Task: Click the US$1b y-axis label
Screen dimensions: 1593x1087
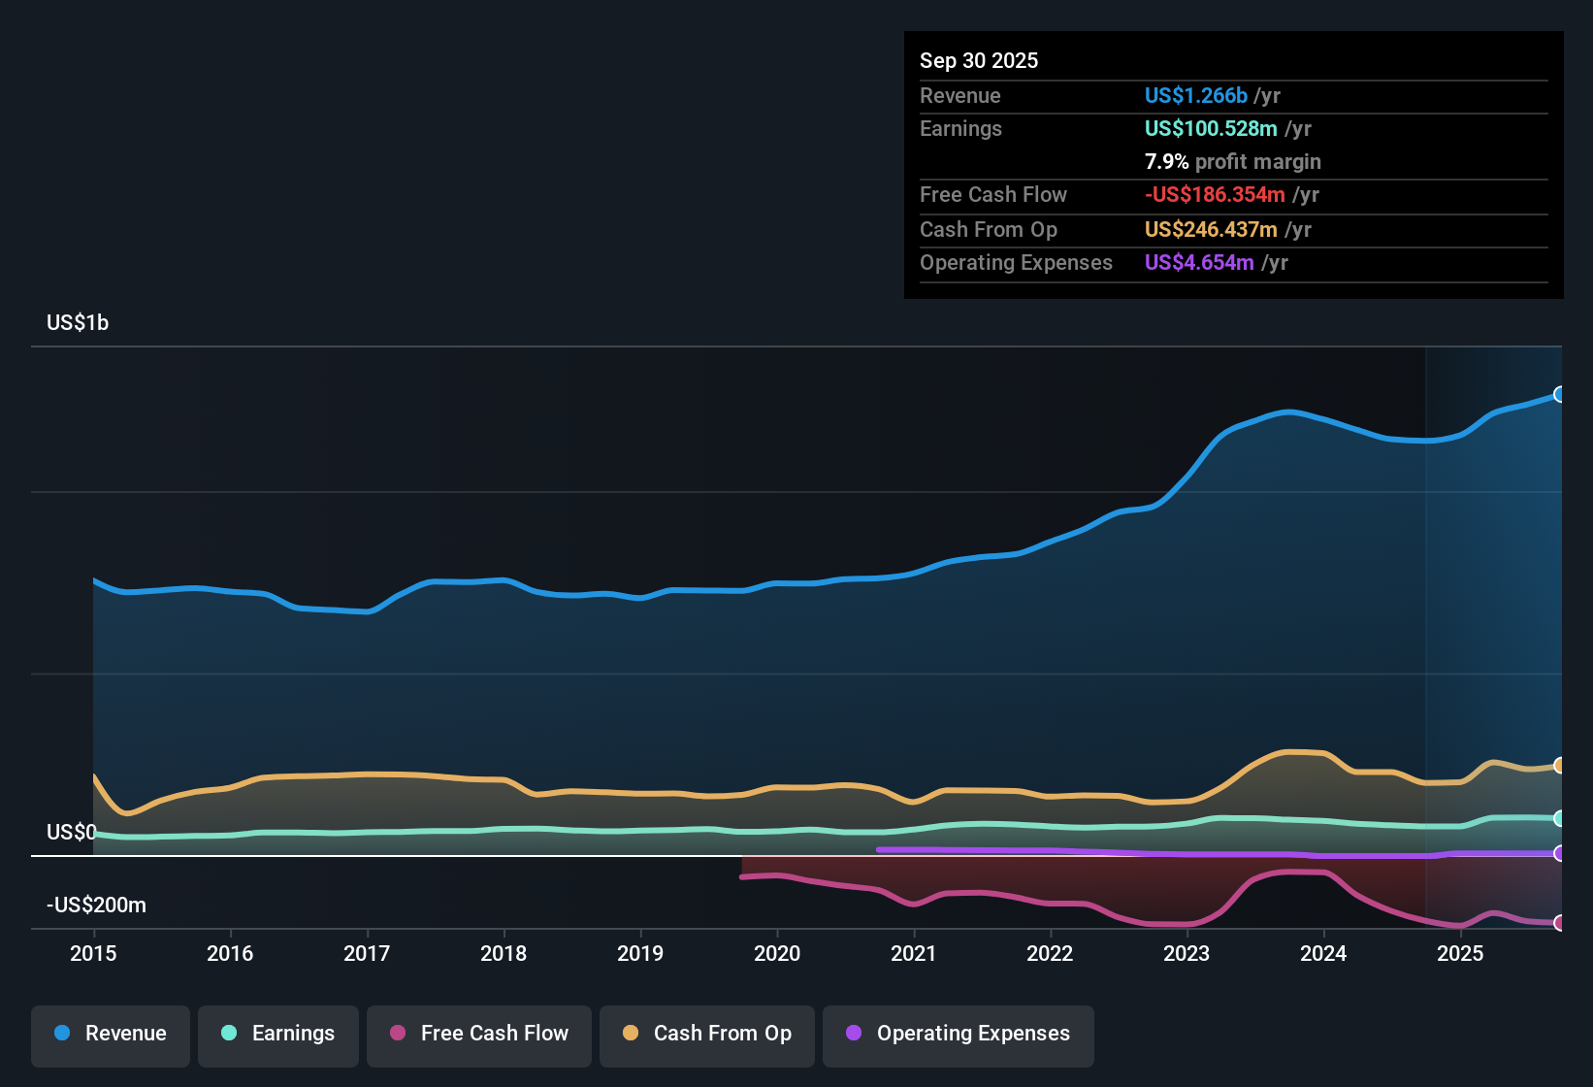Action: (x=78, y=322)
